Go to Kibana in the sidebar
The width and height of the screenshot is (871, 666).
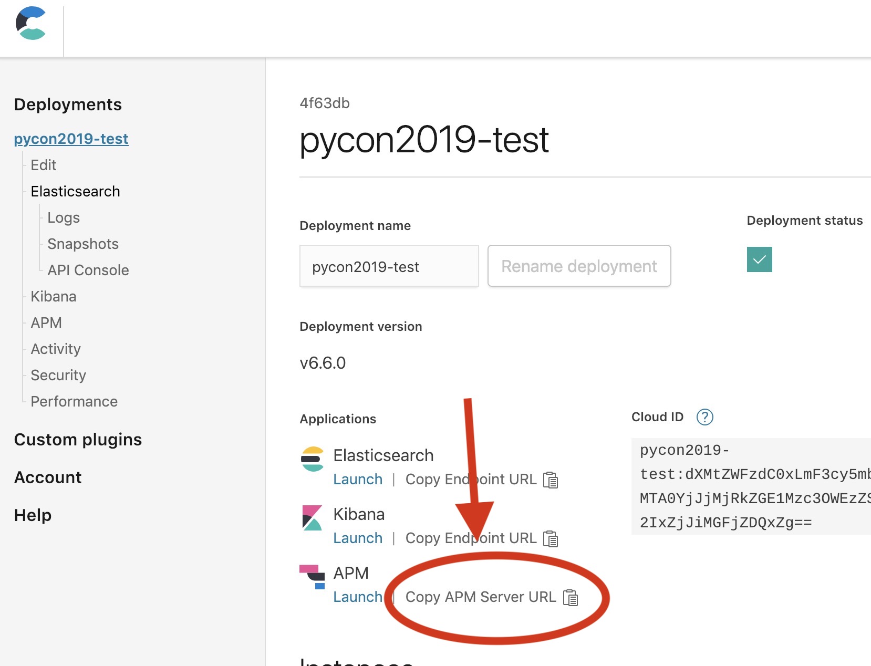[x=53, y=296]
